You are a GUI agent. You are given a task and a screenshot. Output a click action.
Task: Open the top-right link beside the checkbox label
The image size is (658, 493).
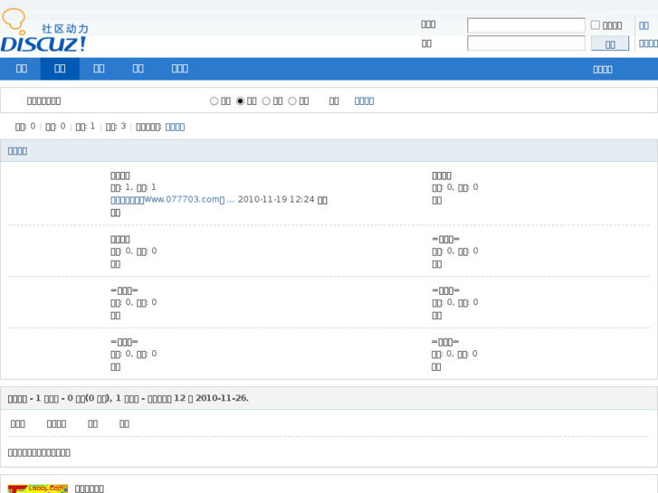click(644, 25)
